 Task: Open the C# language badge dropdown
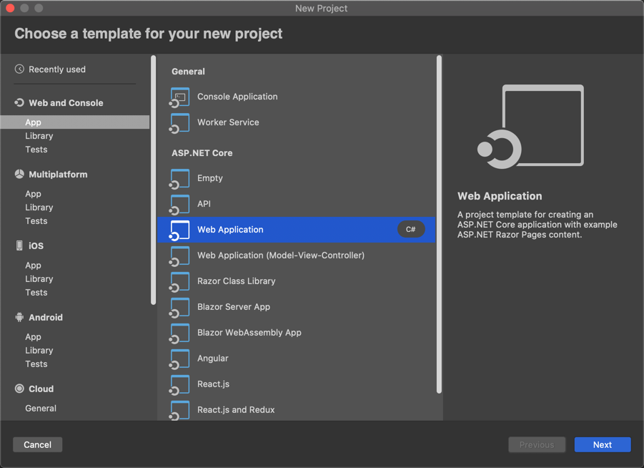410,230
